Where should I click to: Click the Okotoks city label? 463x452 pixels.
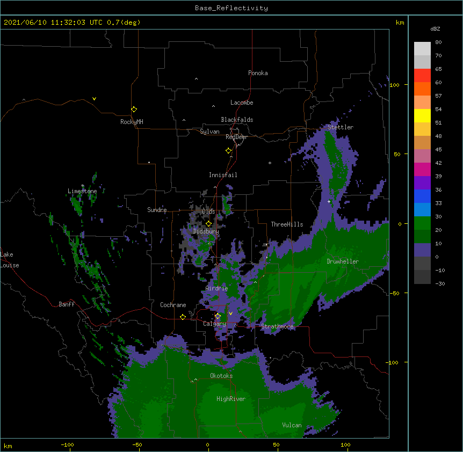[221, 376]
